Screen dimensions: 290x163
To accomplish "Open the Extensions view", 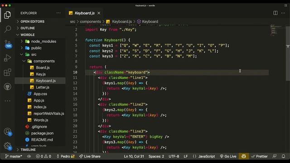I will point(7,72).
